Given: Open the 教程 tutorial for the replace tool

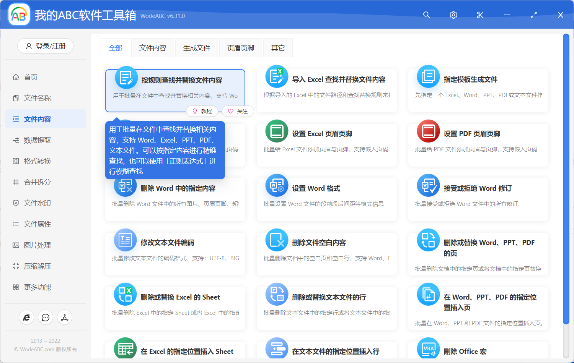Looking at the screenshot, I should 202,111.
